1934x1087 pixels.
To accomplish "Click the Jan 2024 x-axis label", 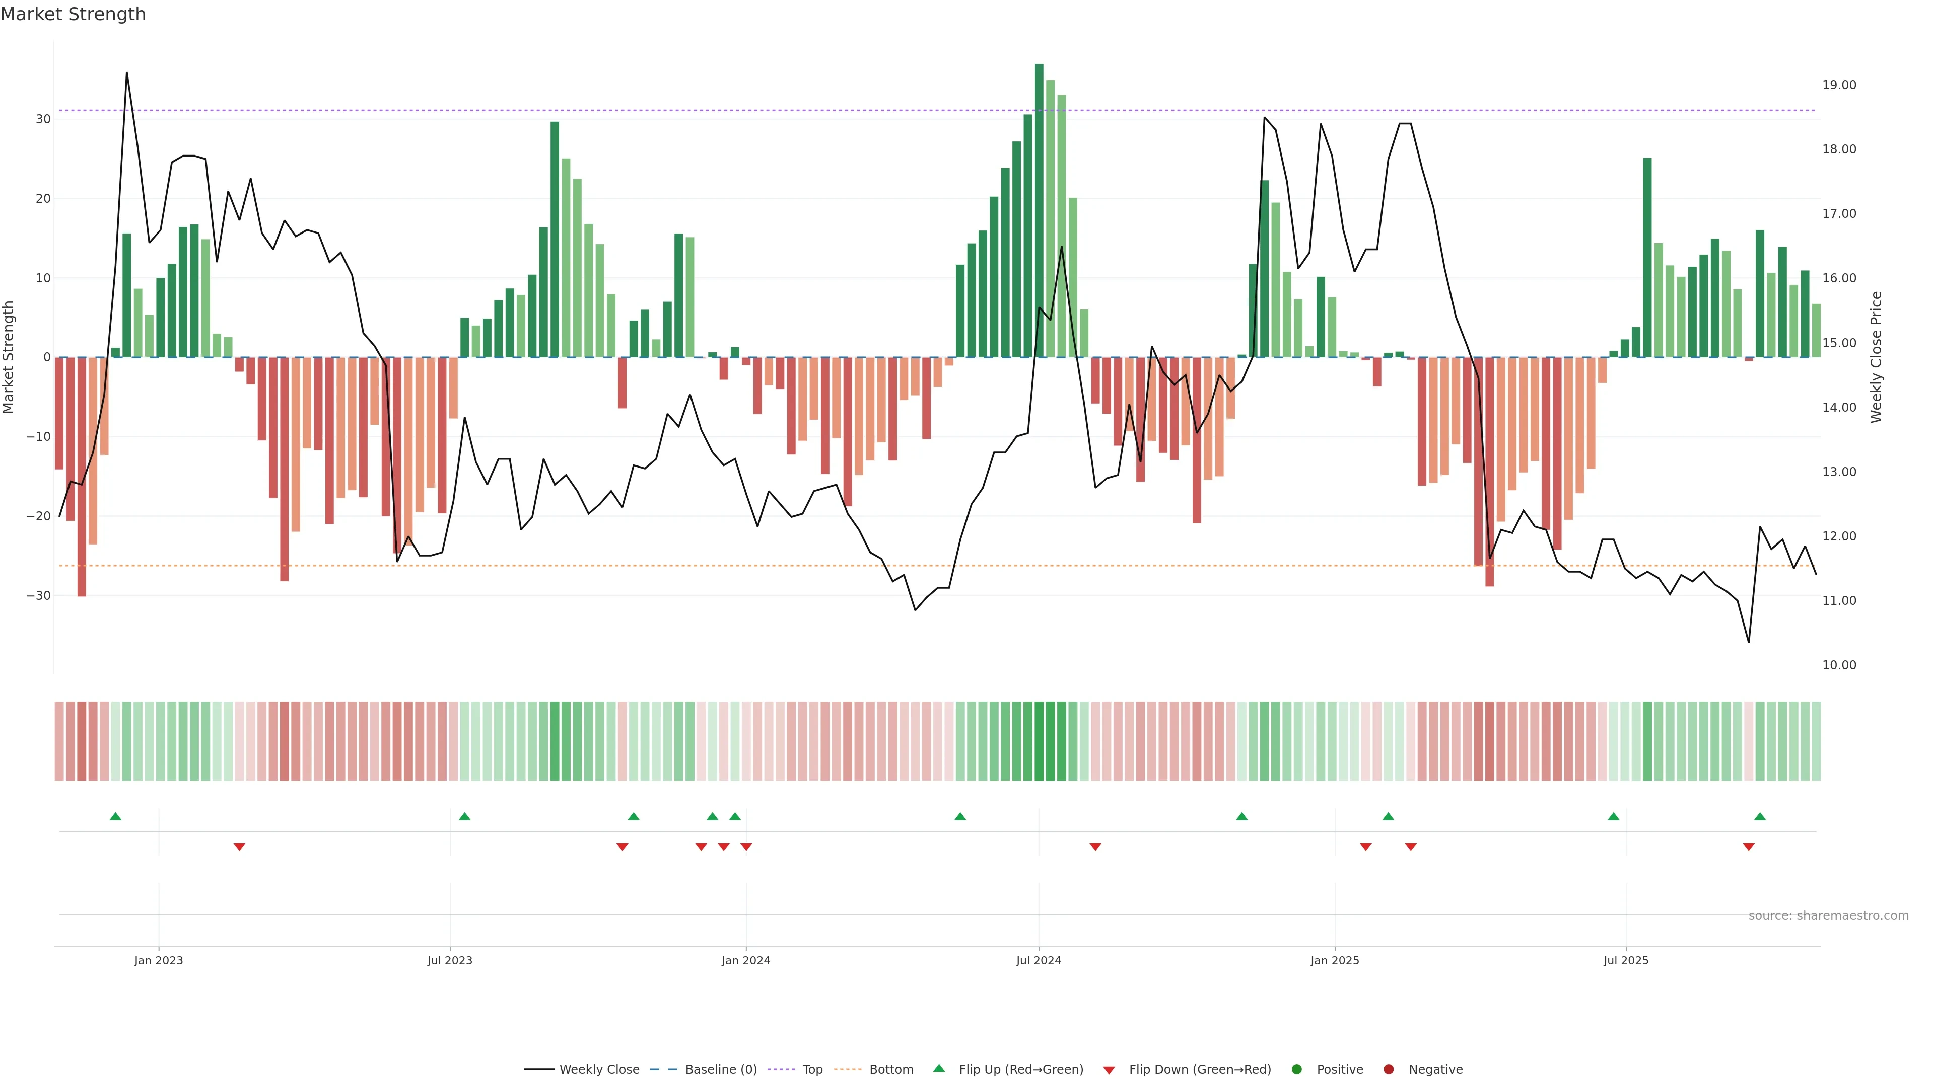I will tap(745, 960).
